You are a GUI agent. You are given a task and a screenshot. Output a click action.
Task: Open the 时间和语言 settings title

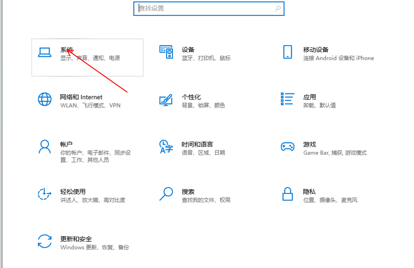click(197, 144)
